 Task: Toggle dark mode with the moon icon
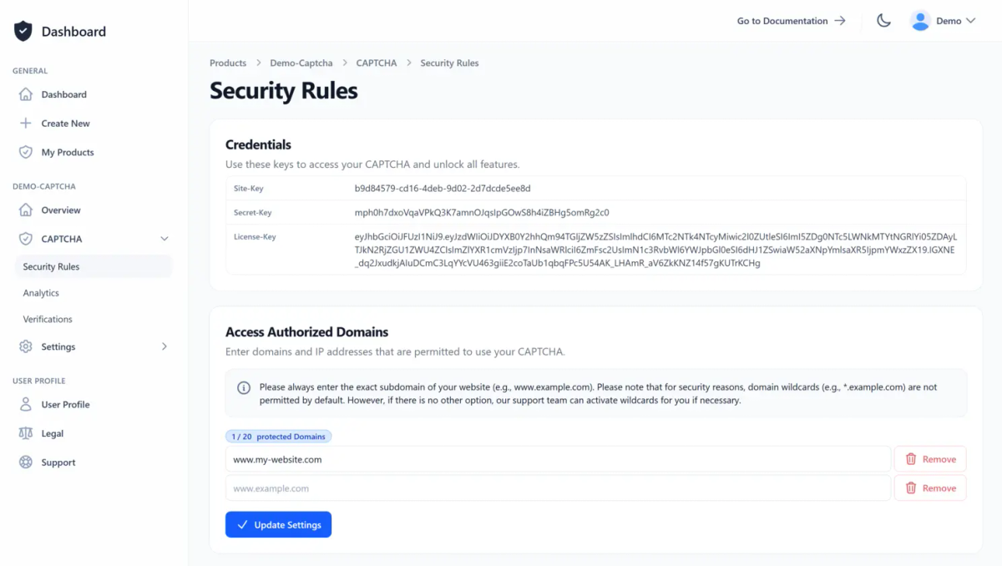pyautogui.click(x=883, y=21)
